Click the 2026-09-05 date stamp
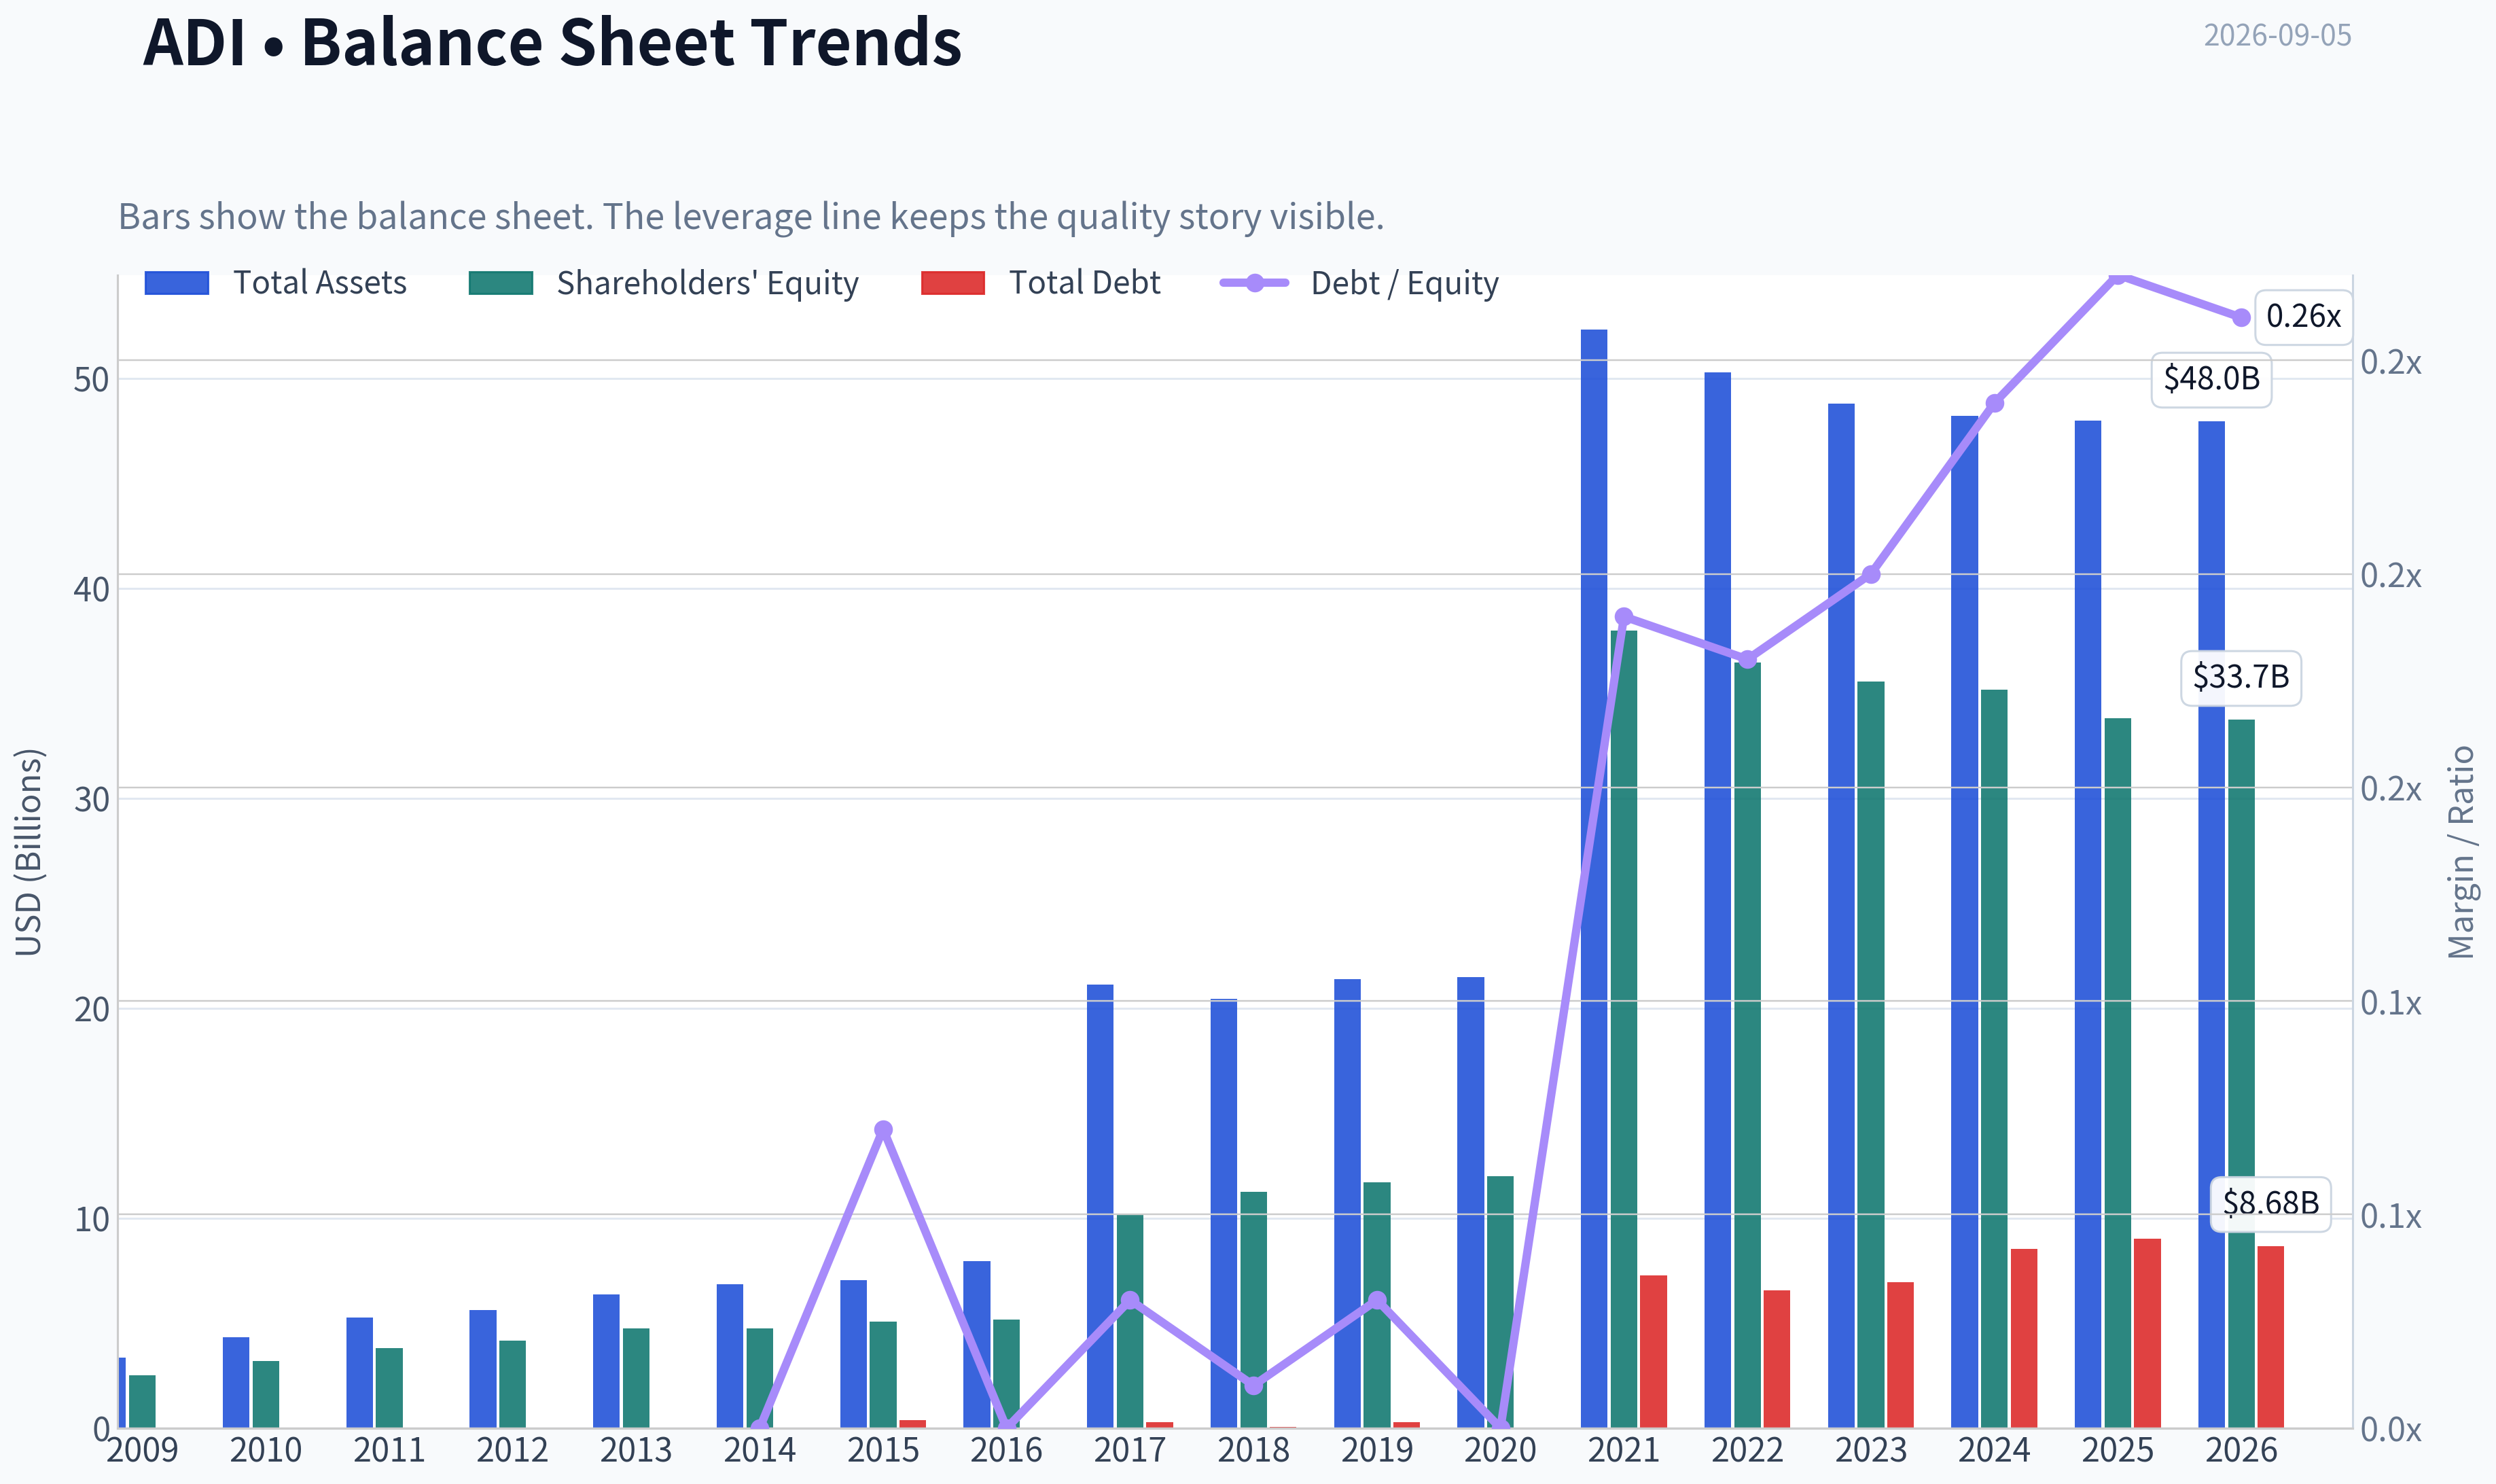Screen dimensions: 2496x1484 click(x=2278, y=35)
